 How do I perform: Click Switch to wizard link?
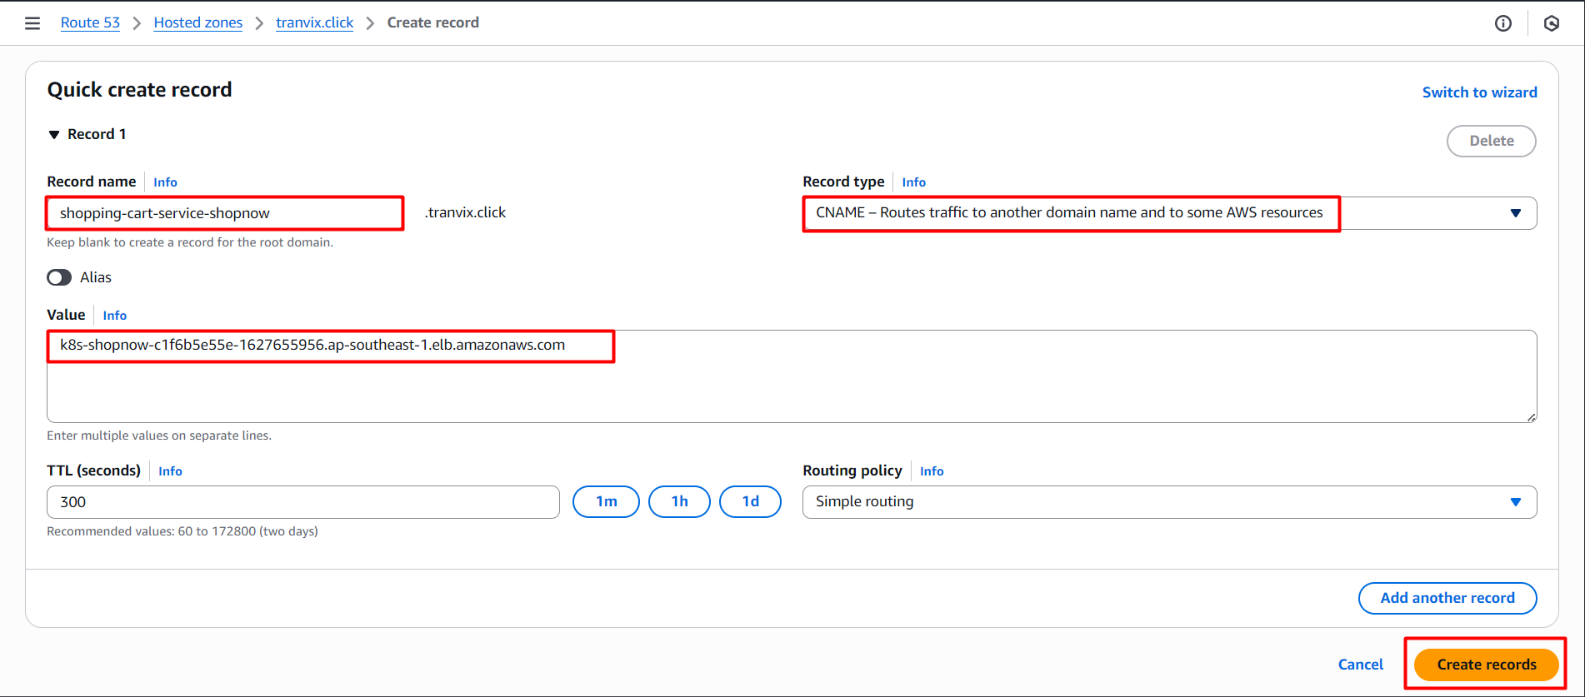[1479, 92]
